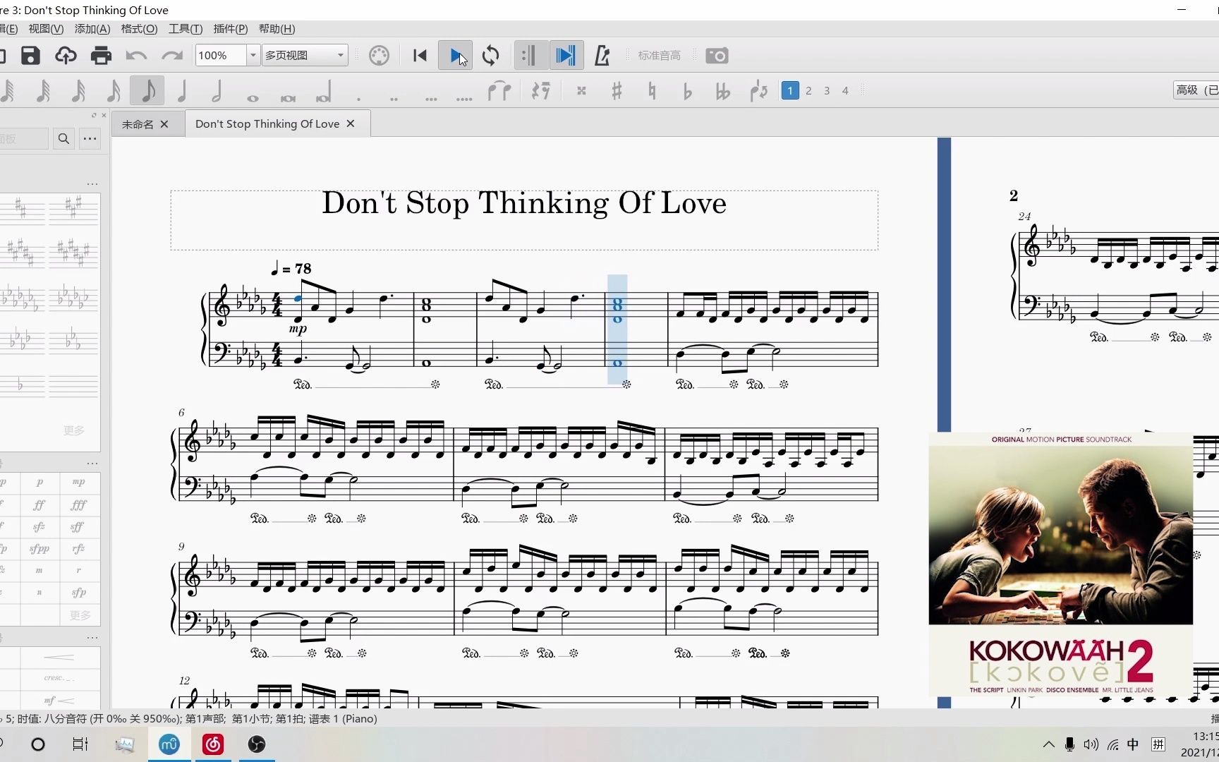Select the crescendo hairpin in palette

click(59, 657)
